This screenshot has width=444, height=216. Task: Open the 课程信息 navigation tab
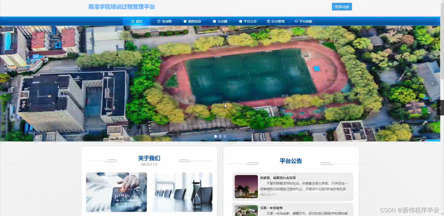[192, 21]
